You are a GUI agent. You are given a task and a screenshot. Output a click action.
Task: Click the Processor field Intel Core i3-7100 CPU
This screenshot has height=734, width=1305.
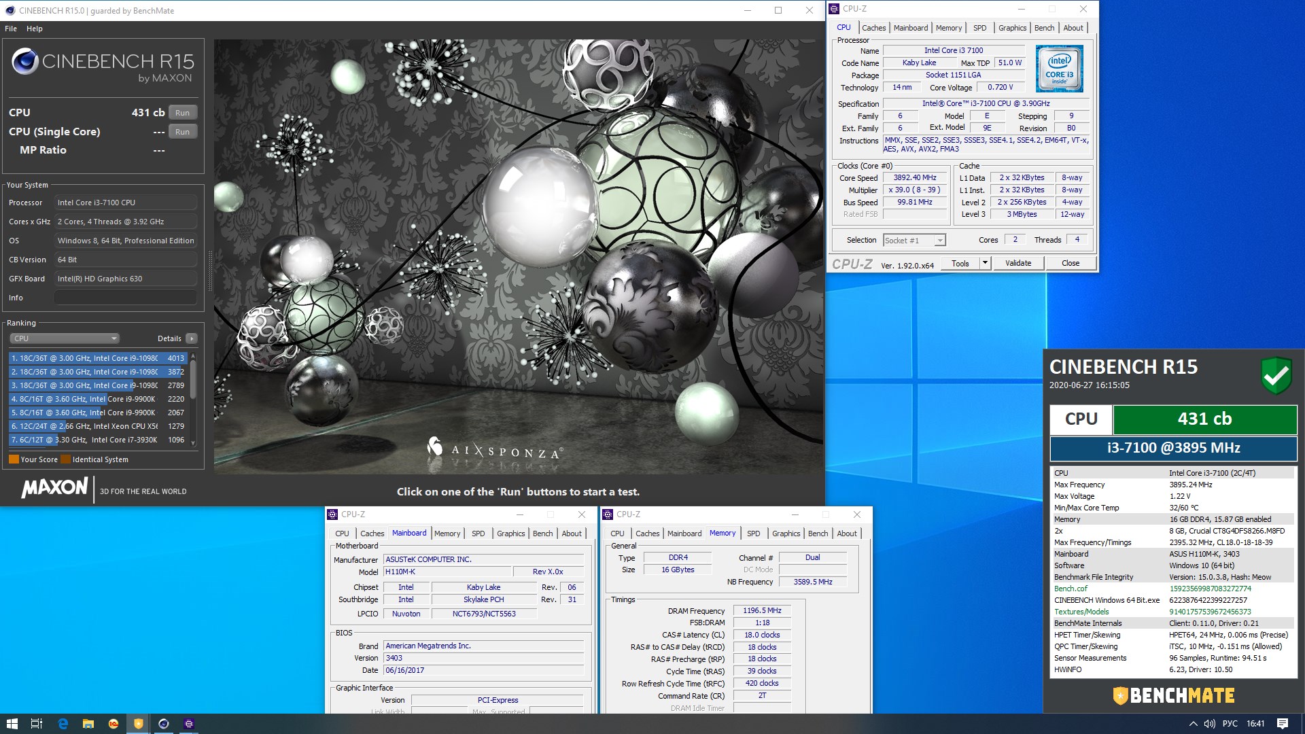[126, 203]
